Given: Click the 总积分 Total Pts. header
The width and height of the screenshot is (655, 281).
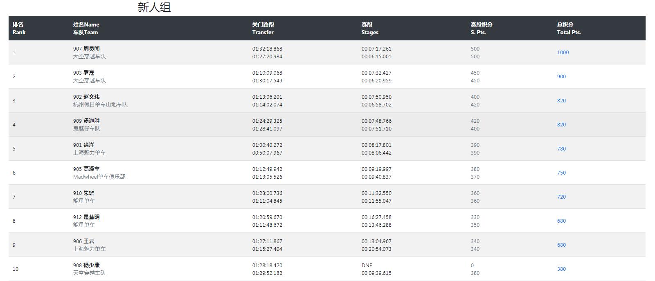Looking at the screenshot, I should coord(569,28).
